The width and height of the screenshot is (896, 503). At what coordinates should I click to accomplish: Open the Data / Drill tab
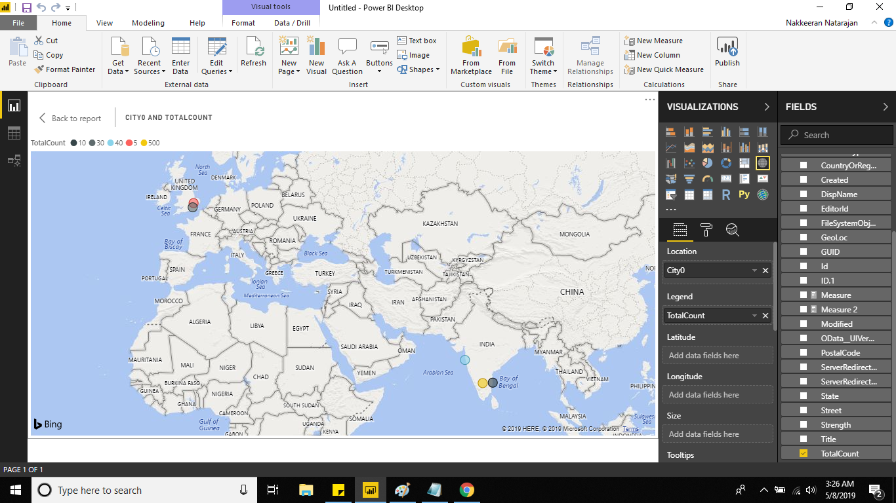tap(293, 23)
